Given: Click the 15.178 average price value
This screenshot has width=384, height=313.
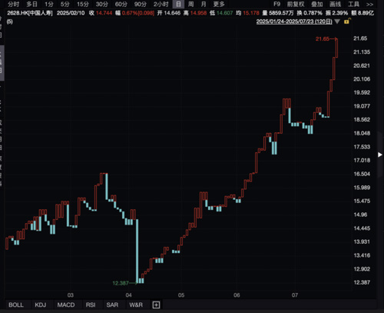Looking at the screenshot, I should click(x=251, y=13).
